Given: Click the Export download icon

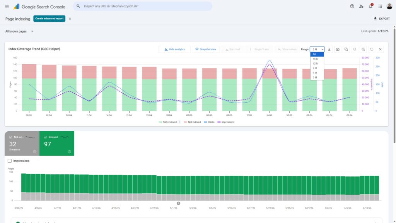Looking at the screenshot, I should pos(375,19).
